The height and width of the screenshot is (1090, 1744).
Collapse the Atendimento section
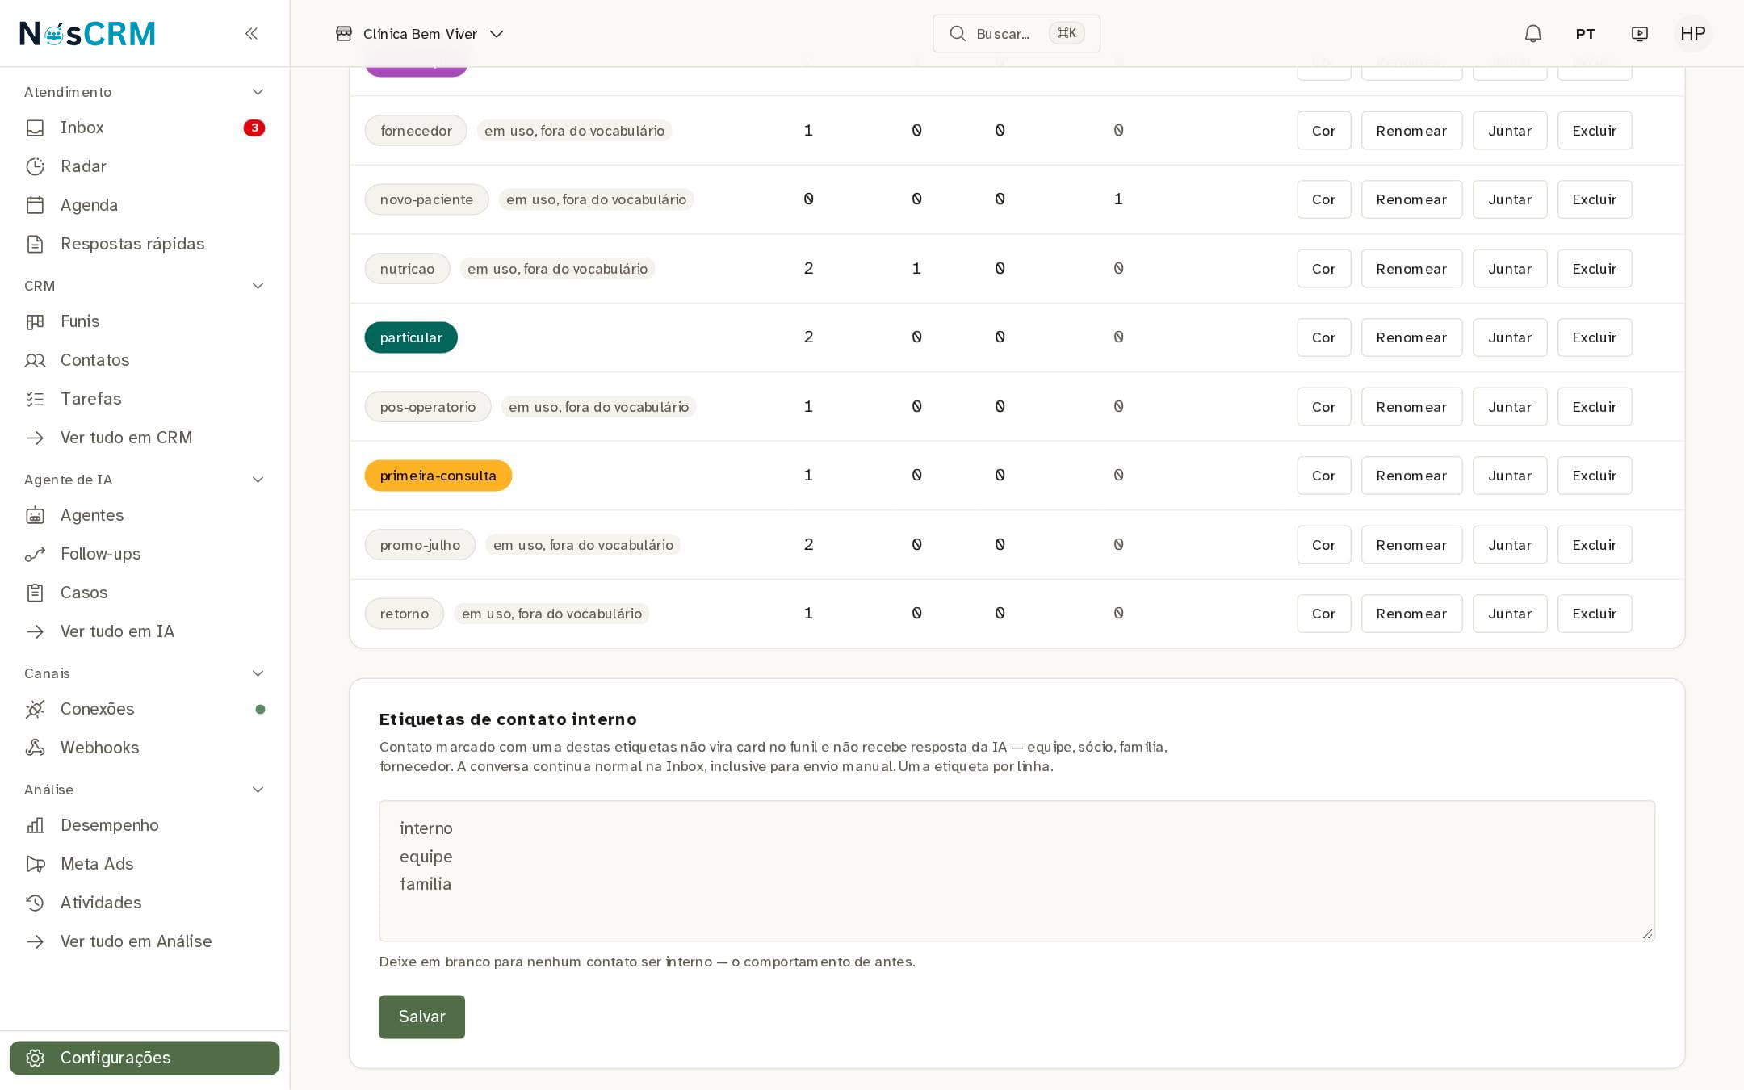pyautogui.click(x=258, y=92)
